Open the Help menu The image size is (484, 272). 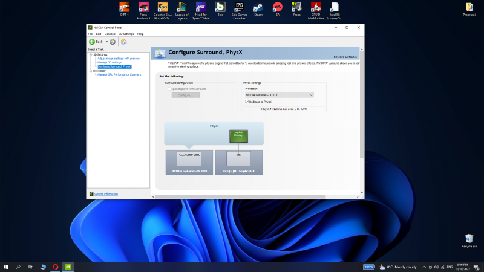click(x=140, y=34)
